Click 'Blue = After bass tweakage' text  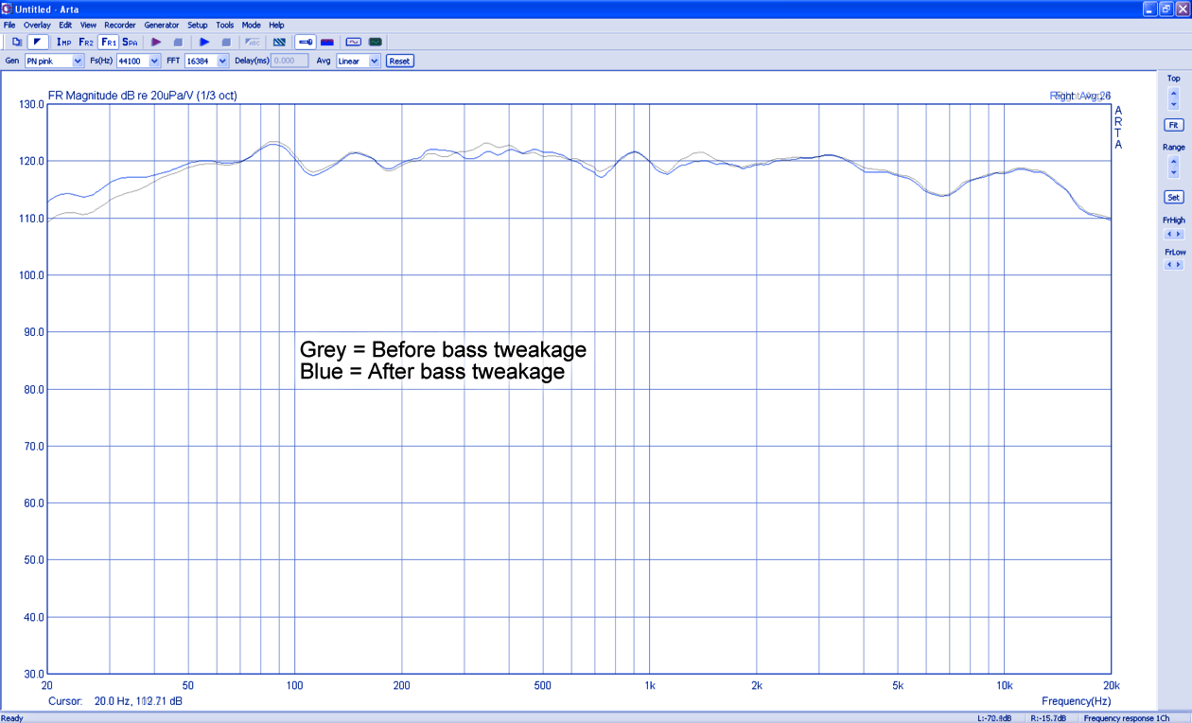432,372
